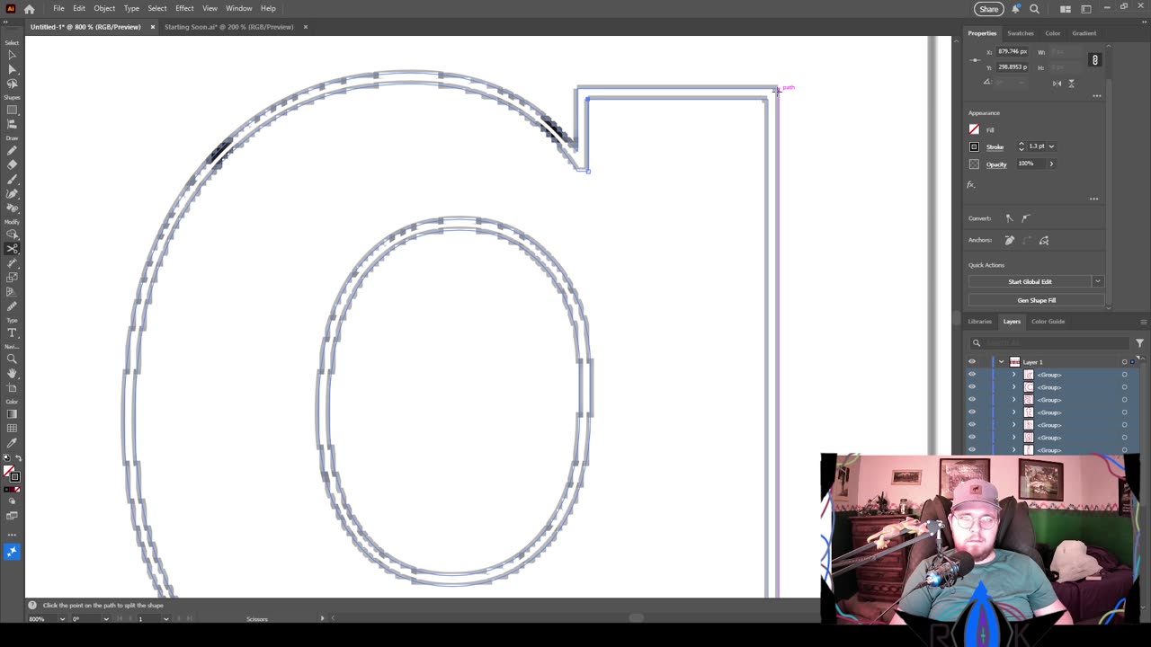Hide the 'a' group layer eye
The width and height of the screenshot is (1151, 647).
pos(972,400)
